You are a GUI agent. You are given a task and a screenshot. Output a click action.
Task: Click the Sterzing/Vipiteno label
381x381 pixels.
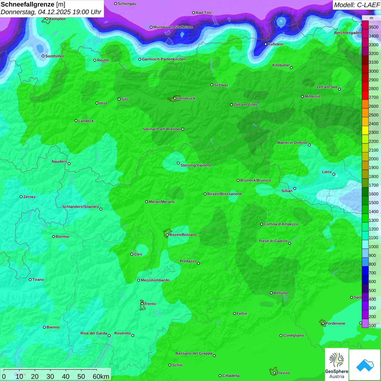196,165
